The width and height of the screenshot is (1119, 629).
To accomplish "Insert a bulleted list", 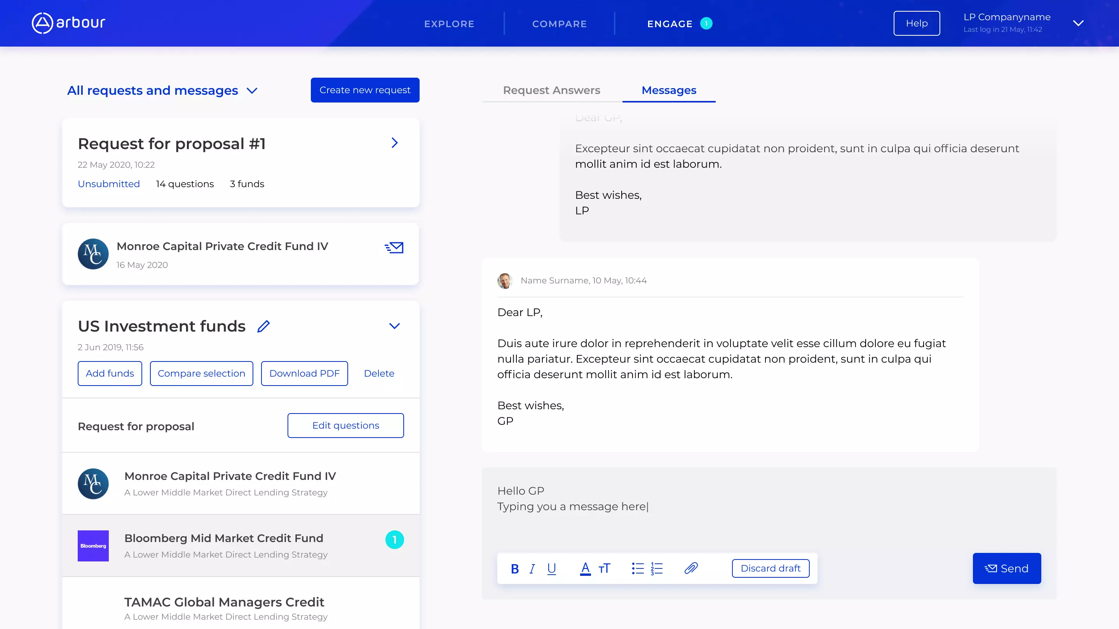I will [x=638, y=569].
